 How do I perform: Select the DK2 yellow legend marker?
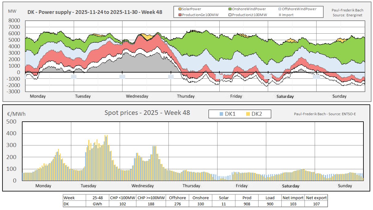pos(247,114)
